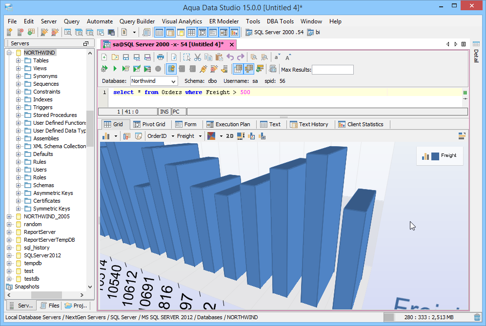Click the find magnifier icon
Image resolution: width=486 pixels, height=326 pixels.
[254, 58]
